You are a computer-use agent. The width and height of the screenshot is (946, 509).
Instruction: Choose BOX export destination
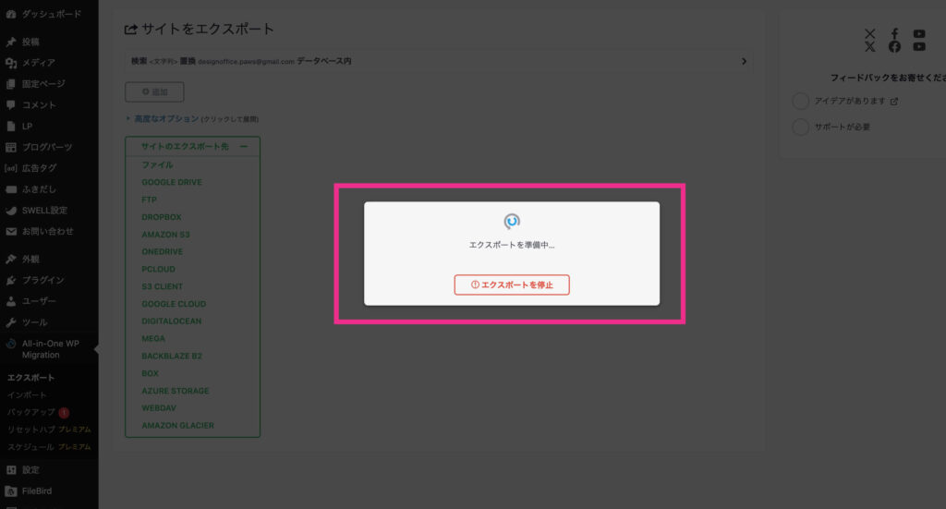(151, 373)
